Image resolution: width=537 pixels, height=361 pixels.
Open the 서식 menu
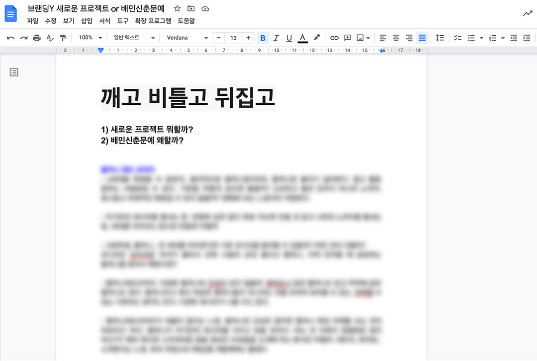tap(104, 21)
